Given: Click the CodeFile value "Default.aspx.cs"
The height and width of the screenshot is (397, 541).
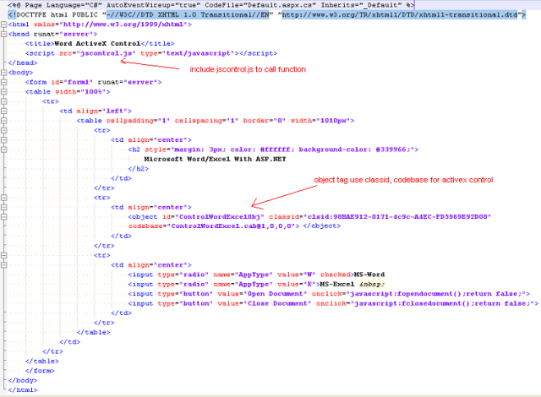Looking at the screenshot, I should click(x=279, y=5).
